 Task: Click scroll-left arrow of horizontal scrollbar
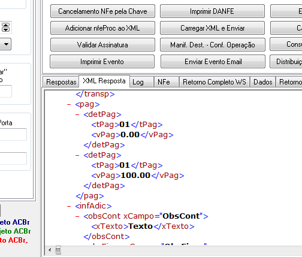[x=50, y=250]
